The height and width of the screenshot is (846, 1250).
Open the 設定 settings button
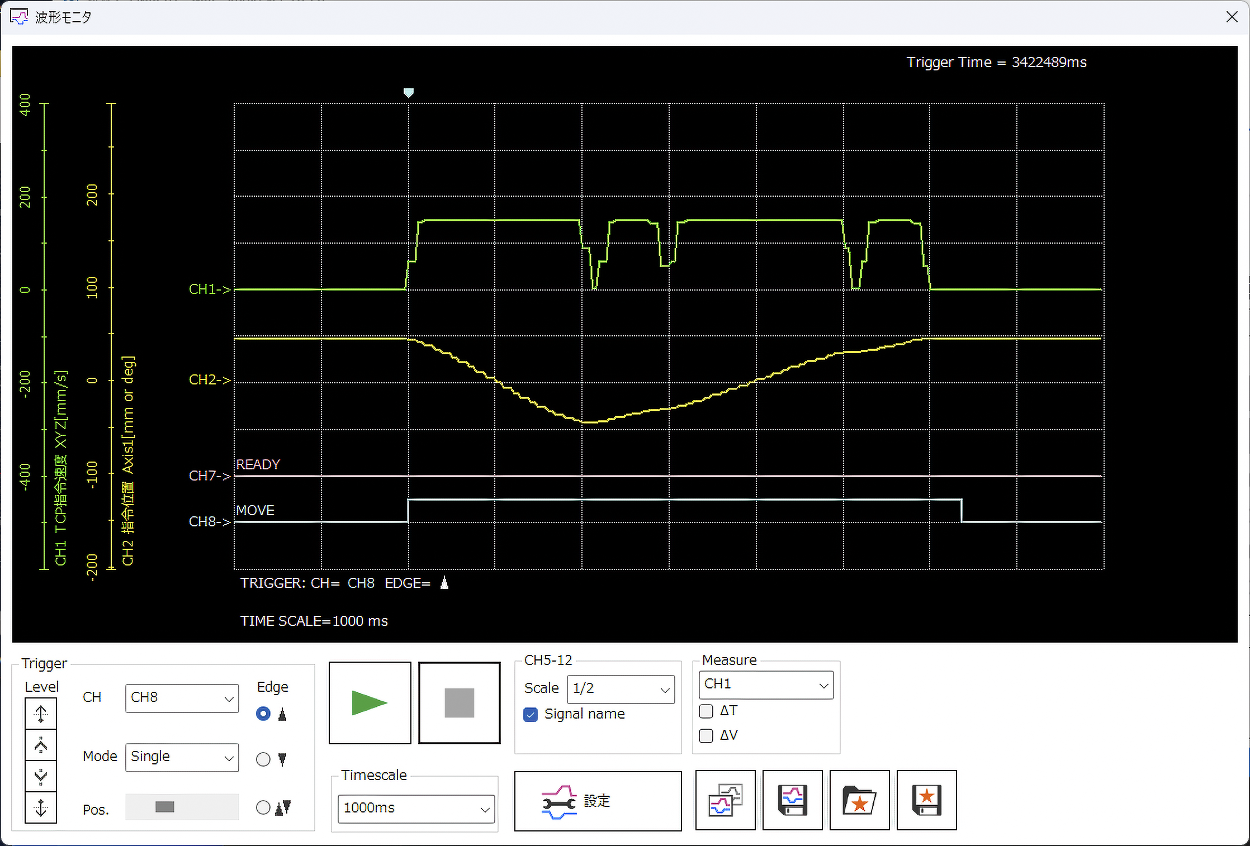pos(598,801)
